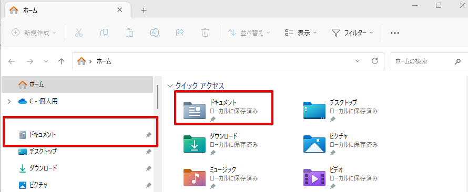468x192 pixels.
Task: Click pin icon beside sidebar ドキュメント
Action: (x=148, y=135)
